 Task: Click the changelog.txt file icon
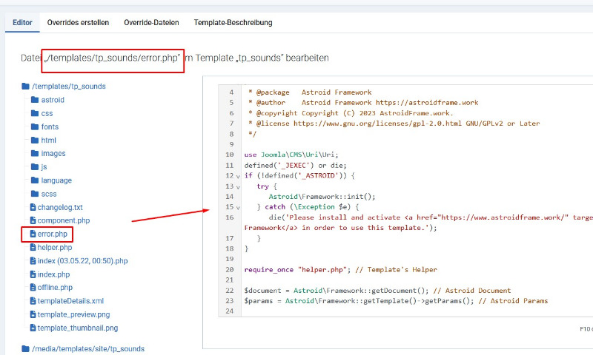pos(33,207)
